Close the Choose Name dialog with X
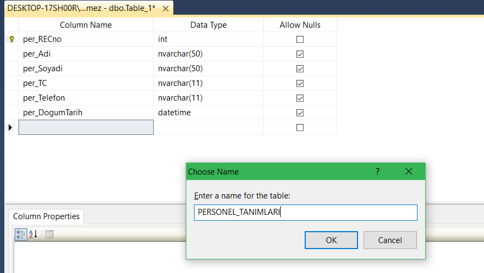The image size is (484, 273). tap(409, 172)
